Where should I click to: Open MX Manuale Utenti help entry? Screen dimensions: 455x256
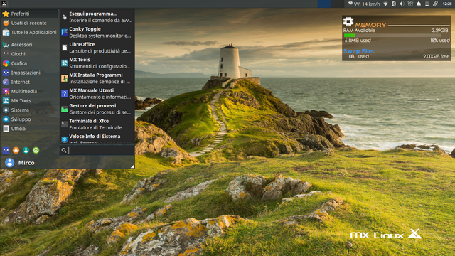[x=97, y=93]
